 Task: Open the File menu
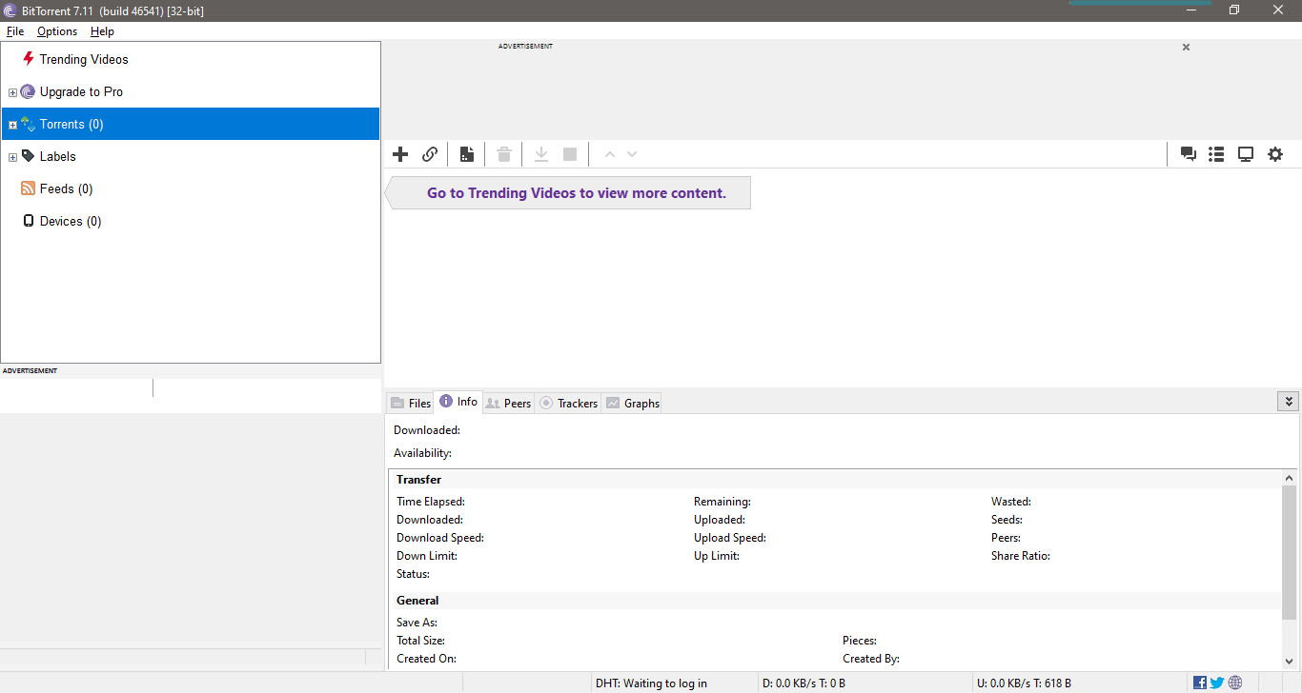tap(15, 31)
